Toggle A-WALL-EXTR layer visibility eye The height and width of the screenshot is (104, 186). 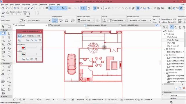coord(29,21)
